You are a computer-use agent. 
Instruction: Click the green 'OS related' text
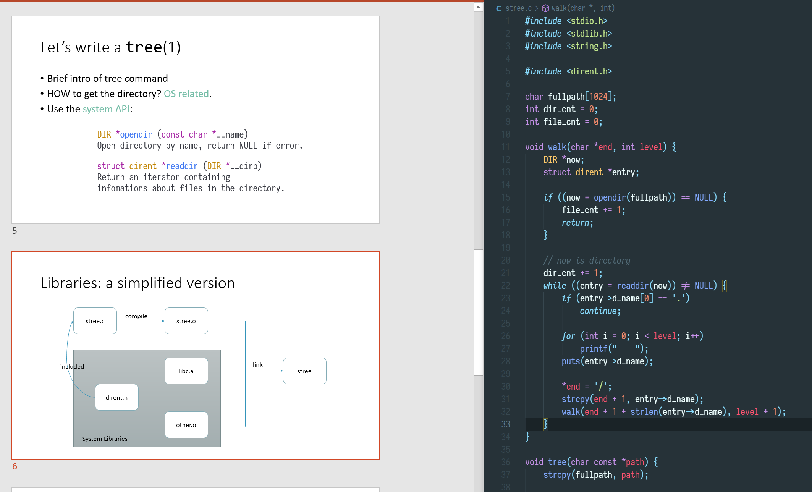[x=186, y=94]
